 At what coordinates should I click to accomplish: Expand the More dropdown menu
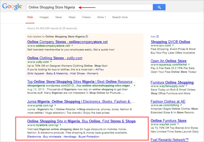(x=102, y=17)
